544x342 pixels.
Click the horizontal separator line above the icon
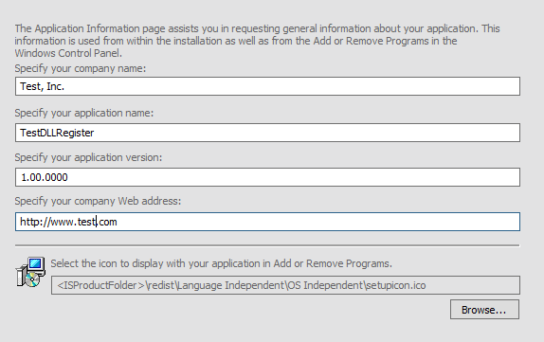(267, 245)
